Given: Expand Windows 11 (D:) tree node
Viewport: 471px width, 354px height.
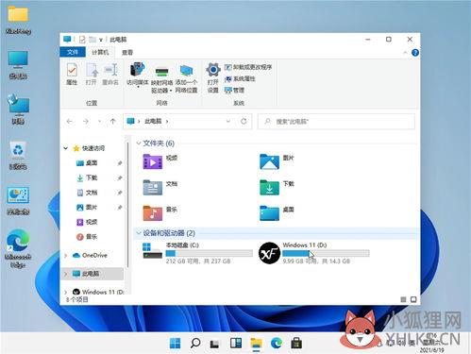Looking at the screenshot, I should pyautogui.click(x=66, y=292).
